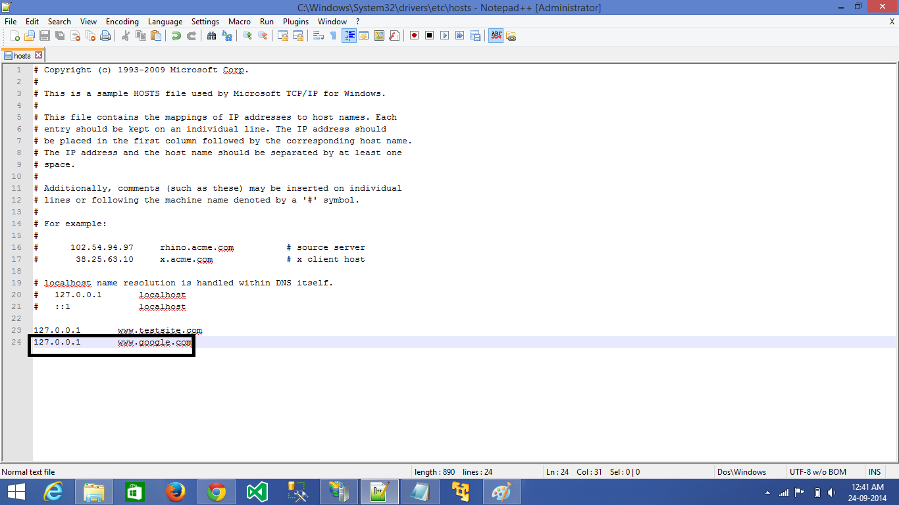Open the Settings menu

[x=205, y=22]
